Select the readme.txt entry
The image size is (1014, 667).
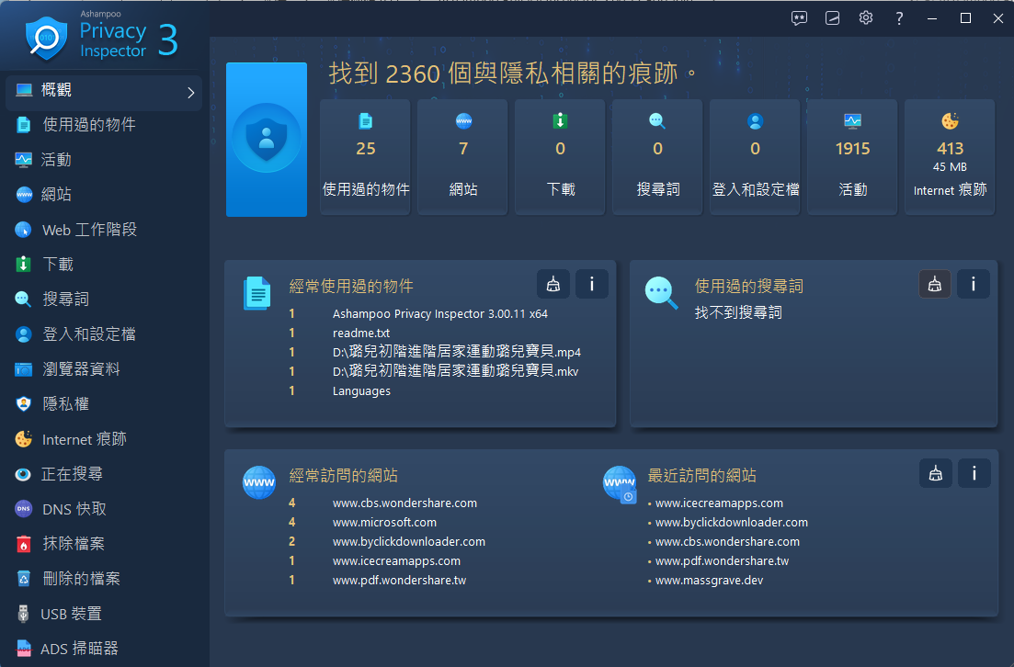pos(361,333)
